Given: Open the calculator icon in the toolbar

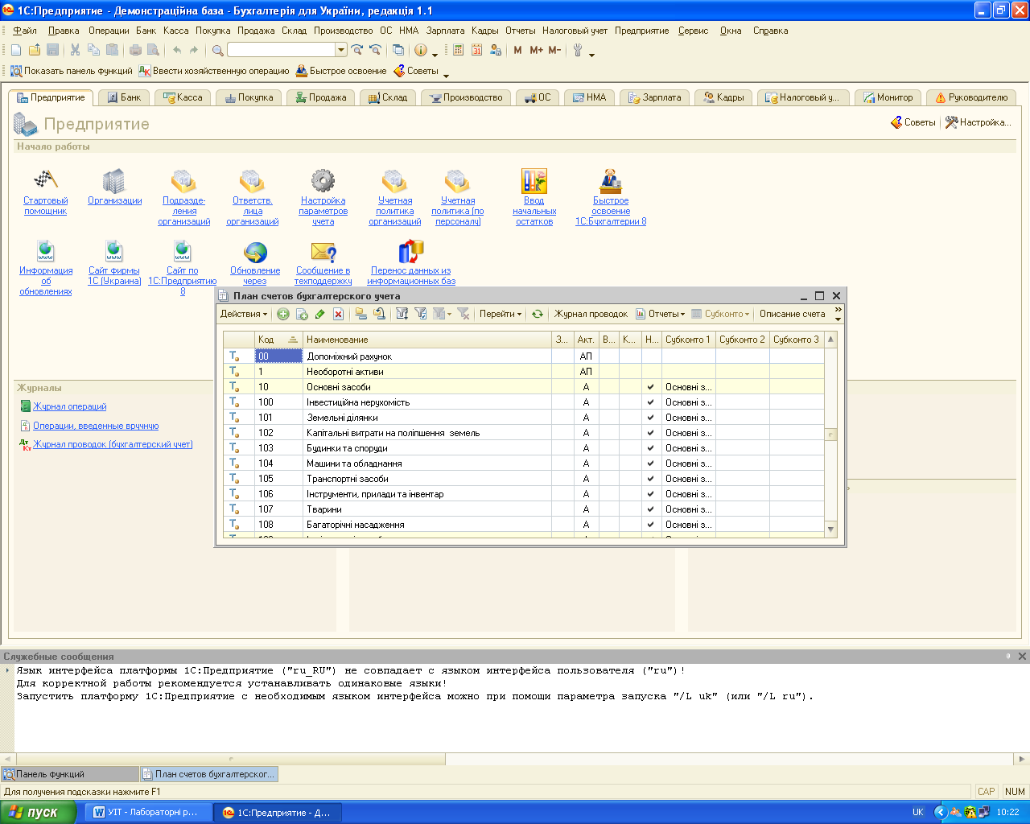Looking at the screenshot, I should coord(458,50).
